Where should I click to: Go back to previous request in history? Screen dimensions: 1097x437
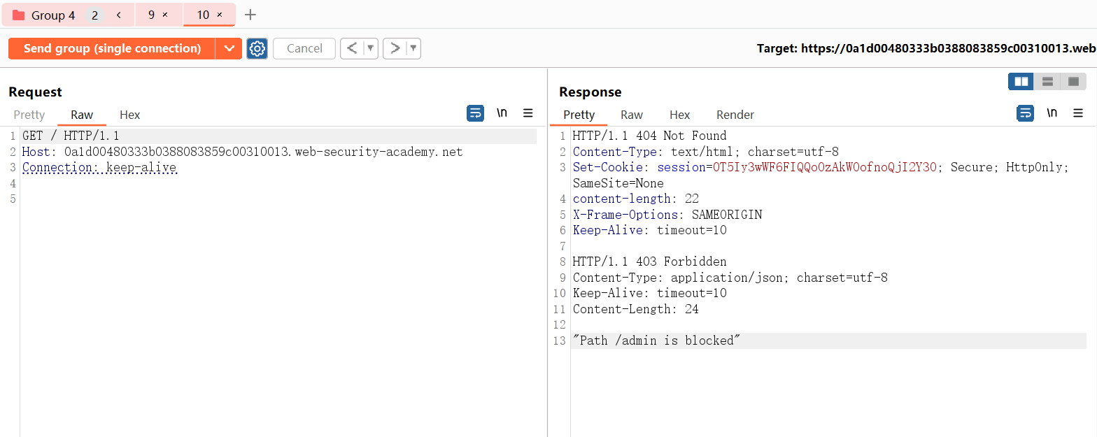[x=352, y=48]
